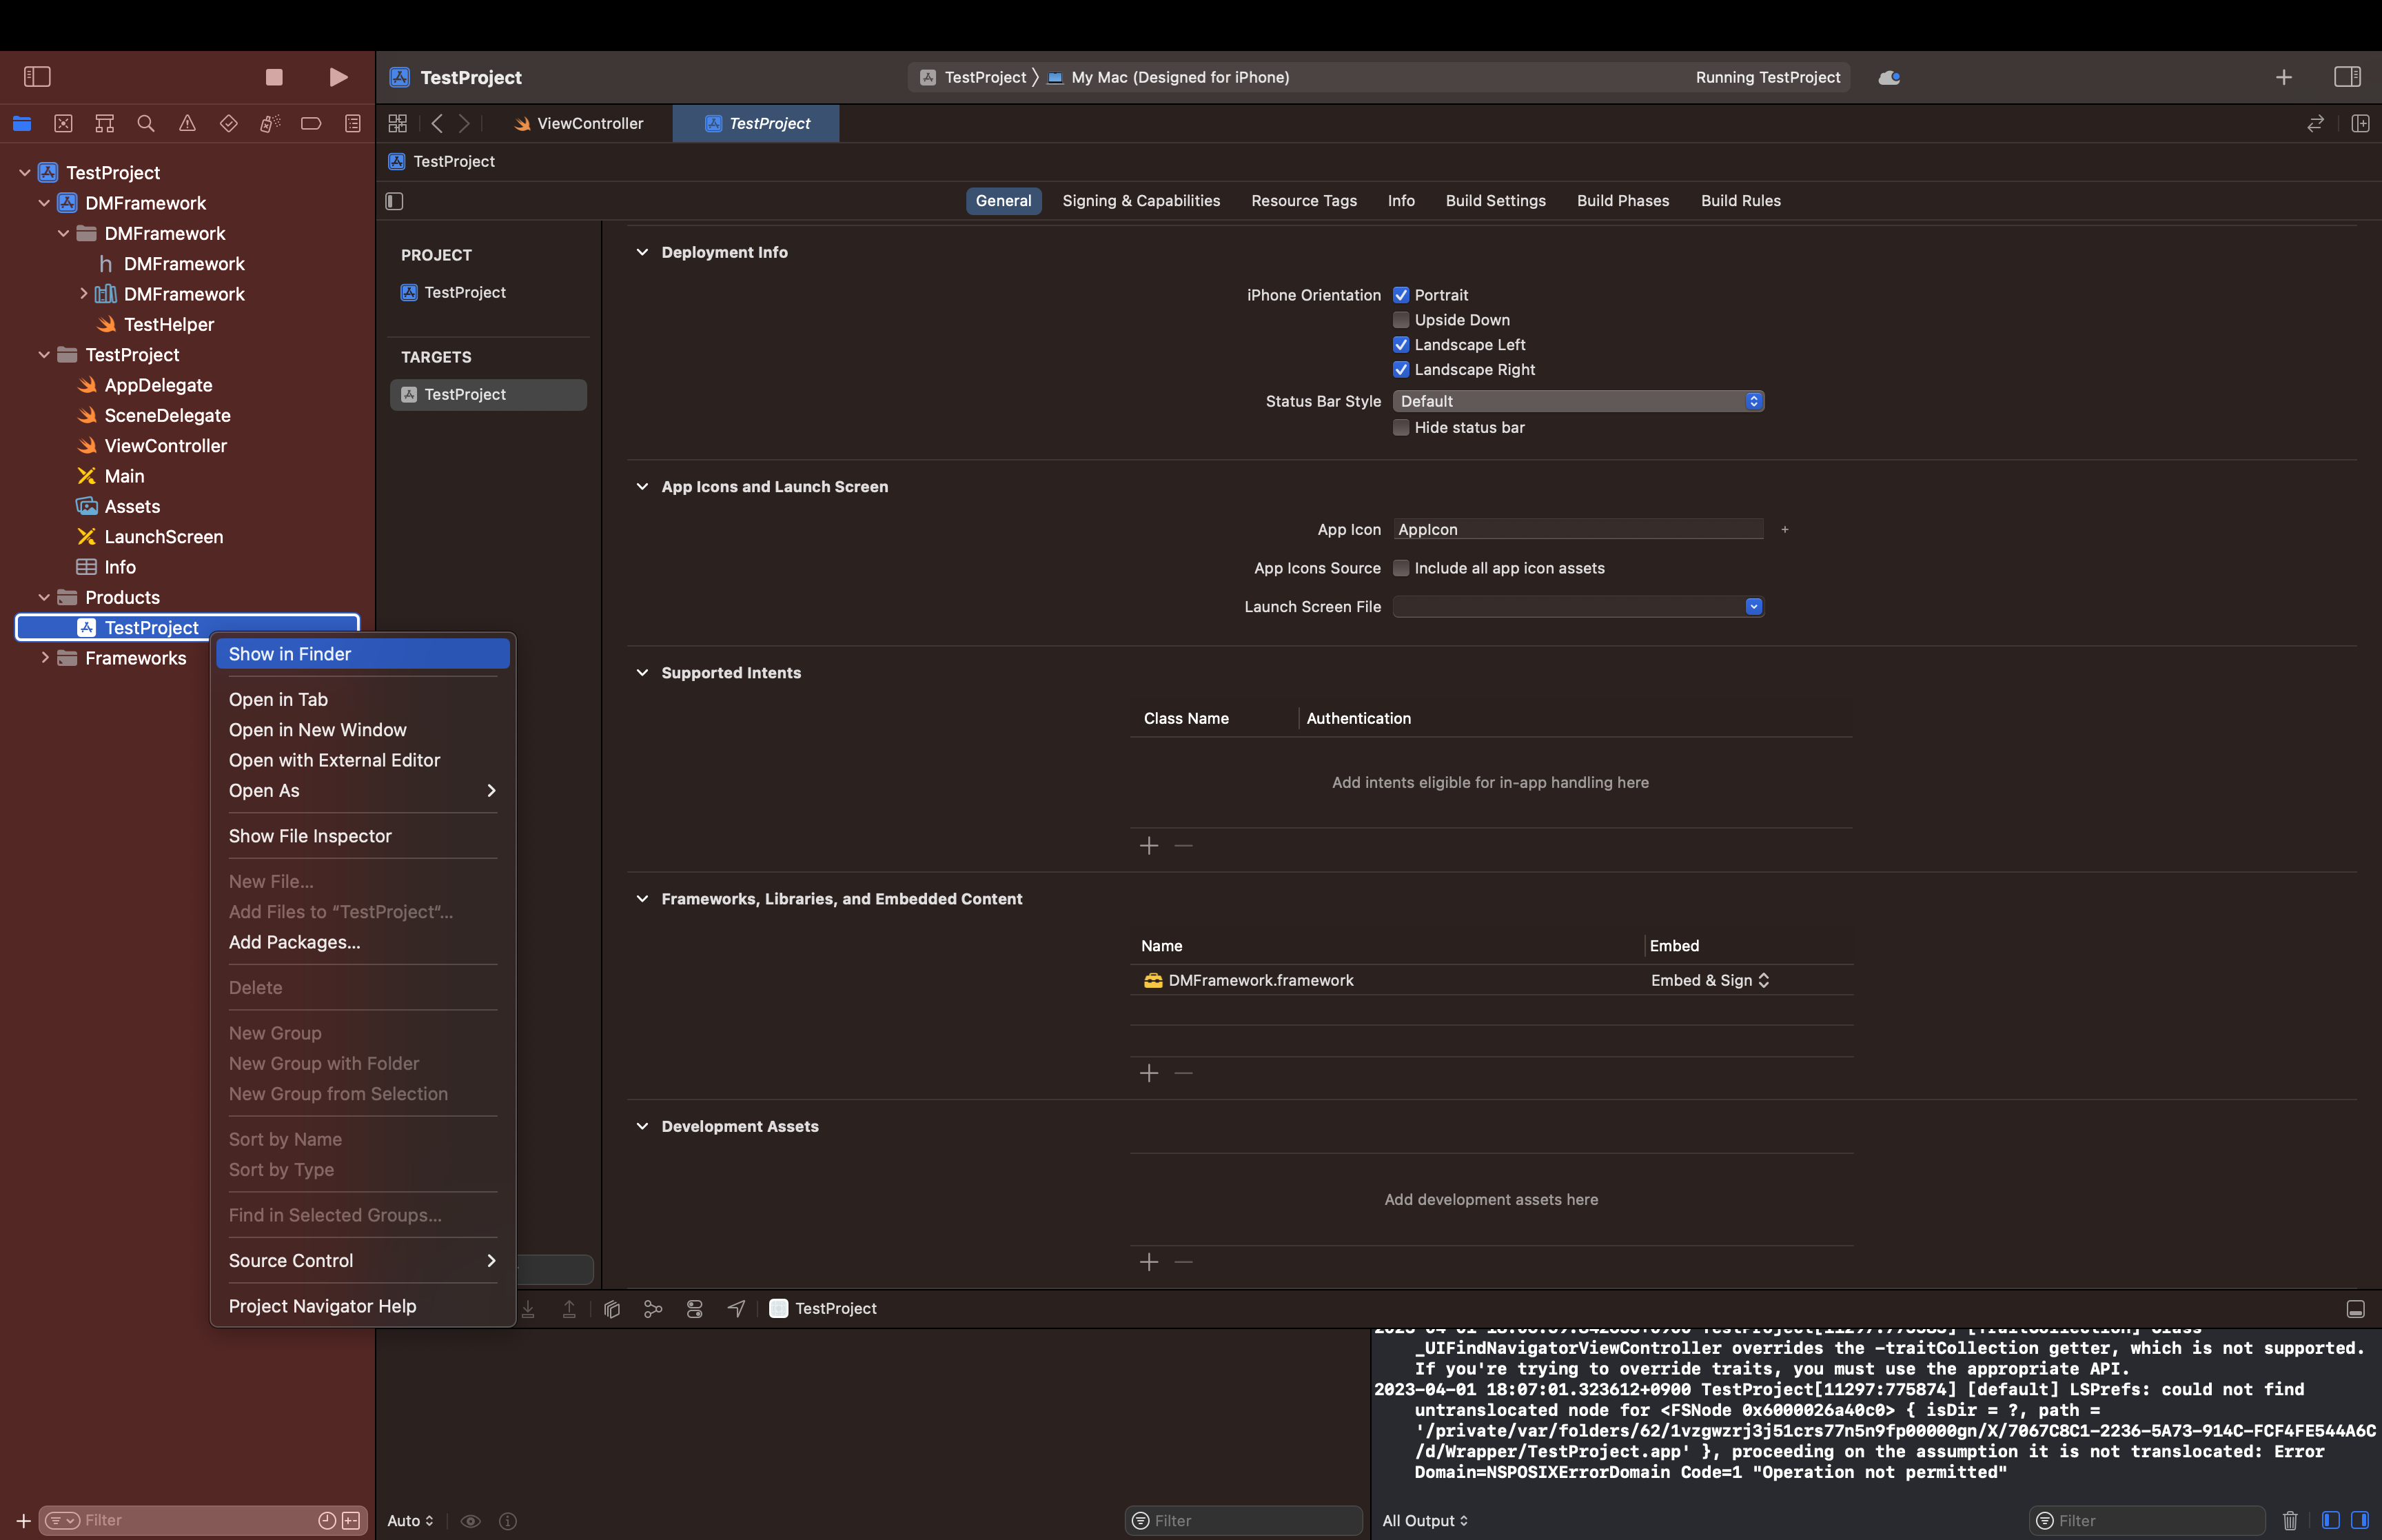Open the Debug View Hierarchy icon
The width and height of the screenshot is (2382, 1540).
[612, 1308]
